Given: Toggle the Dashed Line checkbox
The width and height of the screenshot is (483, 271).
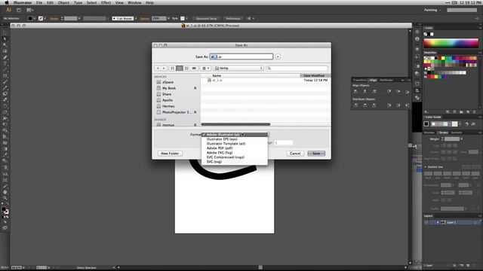Looking at the screenshot, I should click(426, 167).
